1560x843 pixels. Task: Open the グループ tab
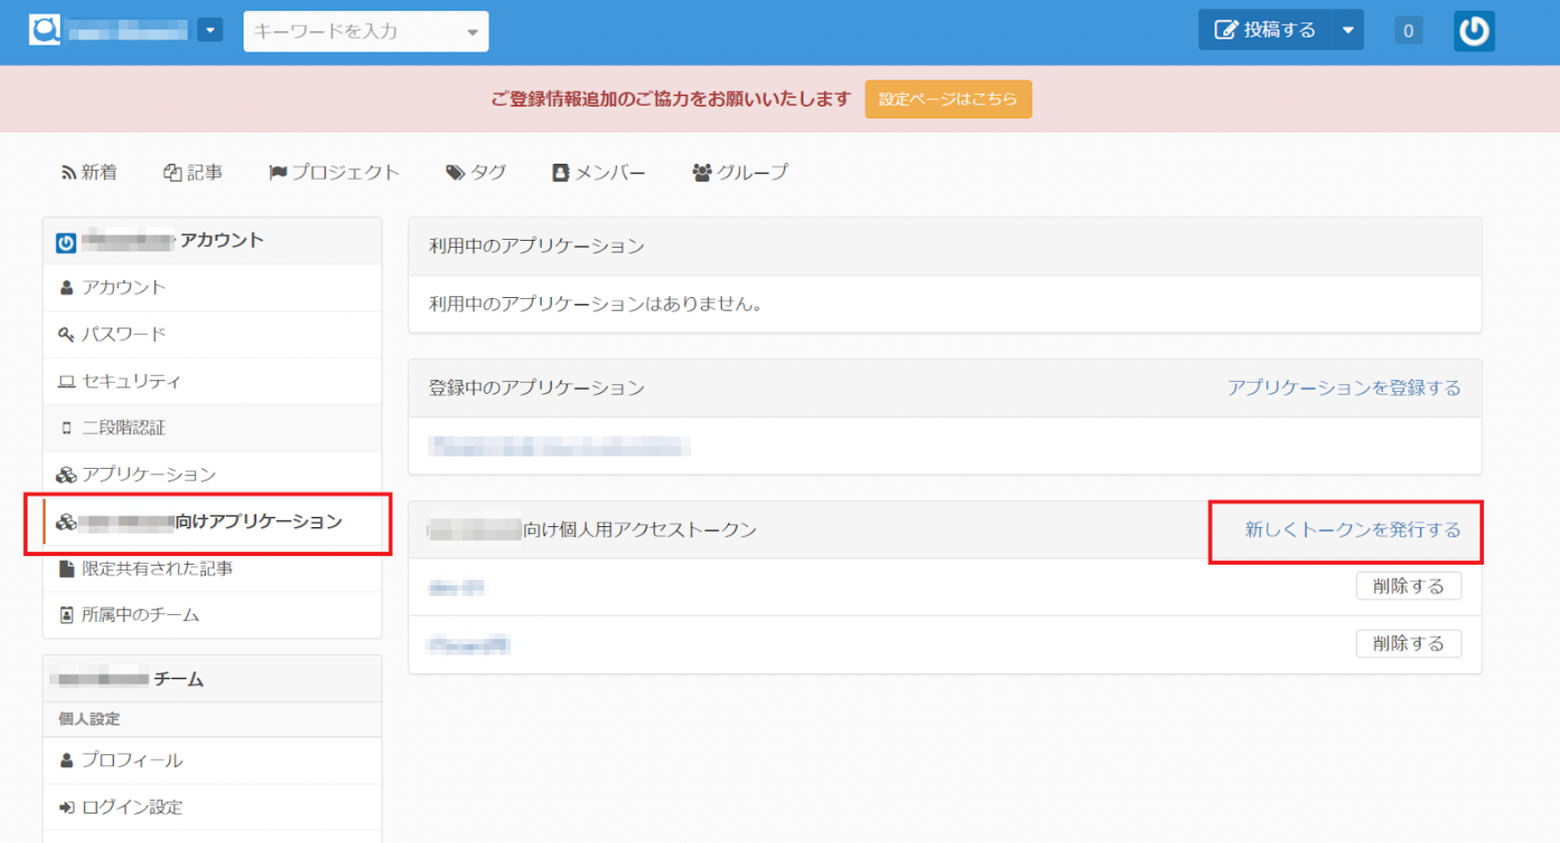pos(741,173)
